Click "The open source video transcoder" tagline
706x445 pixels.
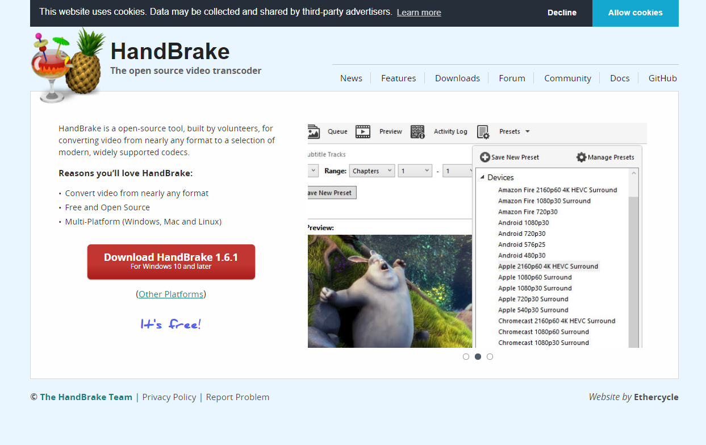click(186, 71)
